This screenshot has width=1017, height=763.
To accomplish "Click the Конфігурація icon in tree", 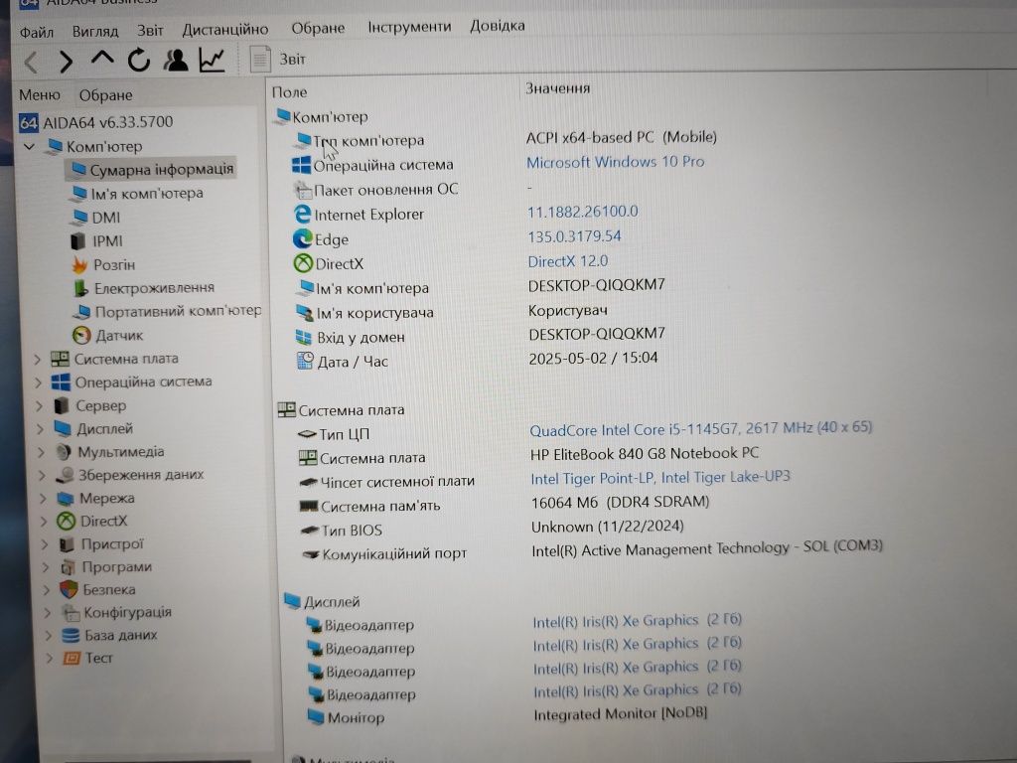I will click(71, 612).
